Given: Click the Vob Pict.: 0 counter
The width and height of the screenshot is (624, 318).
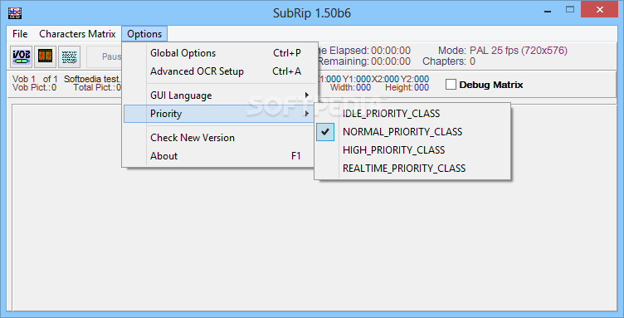Looking at the screenshot, I should coord(35,87).
